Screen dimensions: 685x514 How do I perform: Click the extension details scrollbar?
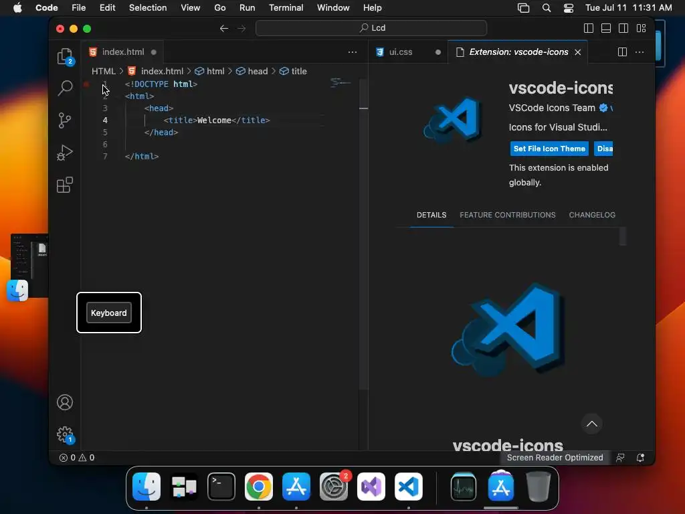pos(623,236)
